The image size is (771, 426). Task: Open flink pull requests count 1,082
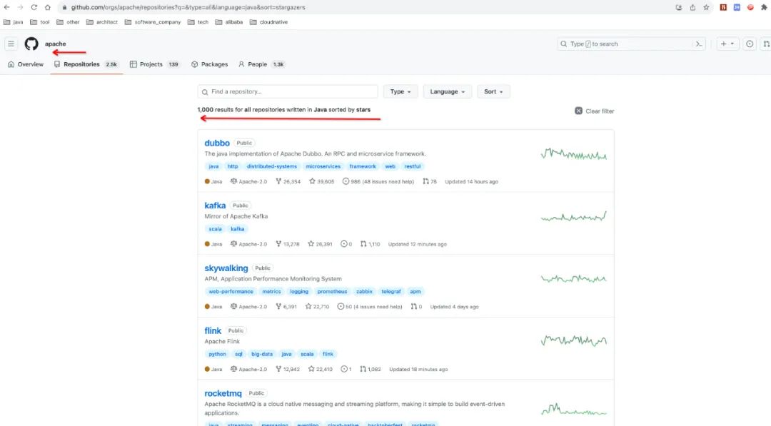point(371,369)
